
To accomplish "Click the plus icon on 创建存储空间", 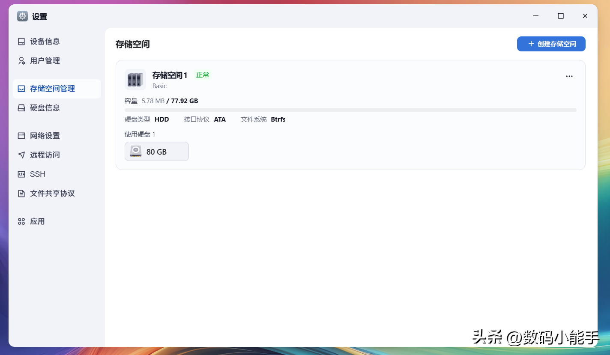I will point(531,44).
